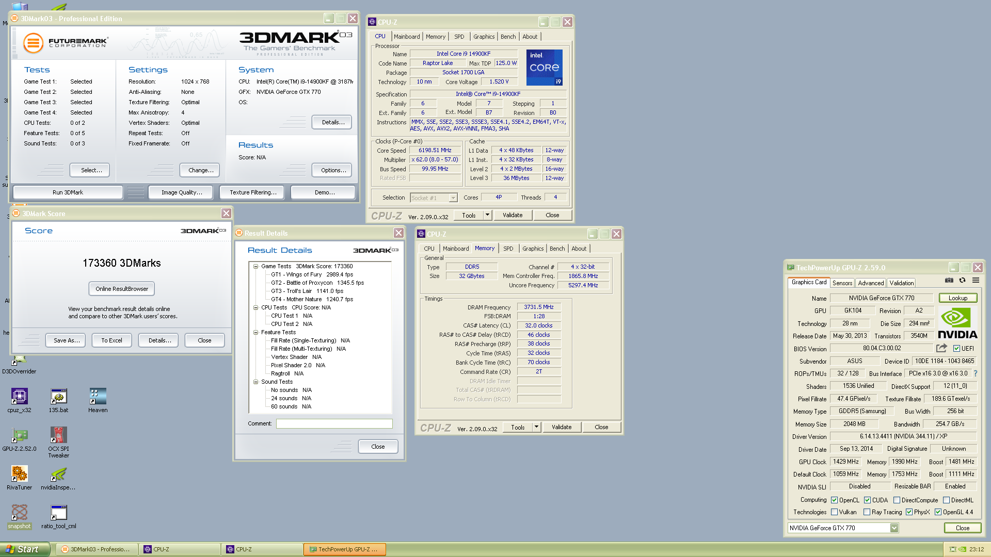This screenshot has height=557, width=991.
Task: Toggle the OpenCL checkbox
Action: pos(834,500)
